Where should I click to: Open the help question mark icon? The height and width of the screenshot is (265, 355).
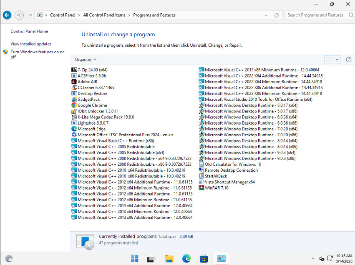[x=349, y=60]
